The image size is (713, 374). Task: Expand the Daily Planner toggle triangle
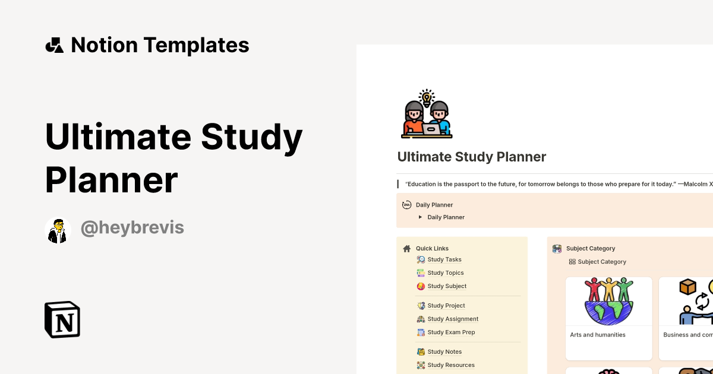(x=420, y=217)
